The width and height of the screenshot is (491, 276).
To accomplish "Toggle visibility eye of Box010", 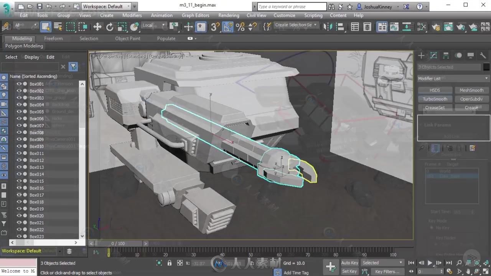I will point(19,146).
